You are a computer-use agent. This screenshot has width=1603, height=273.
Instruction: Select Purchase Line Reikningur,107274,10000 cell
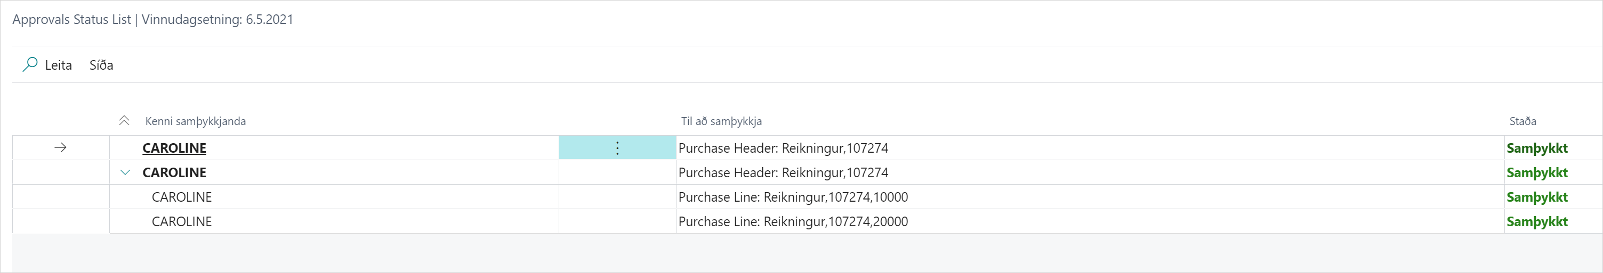click(x=793, y=197)
